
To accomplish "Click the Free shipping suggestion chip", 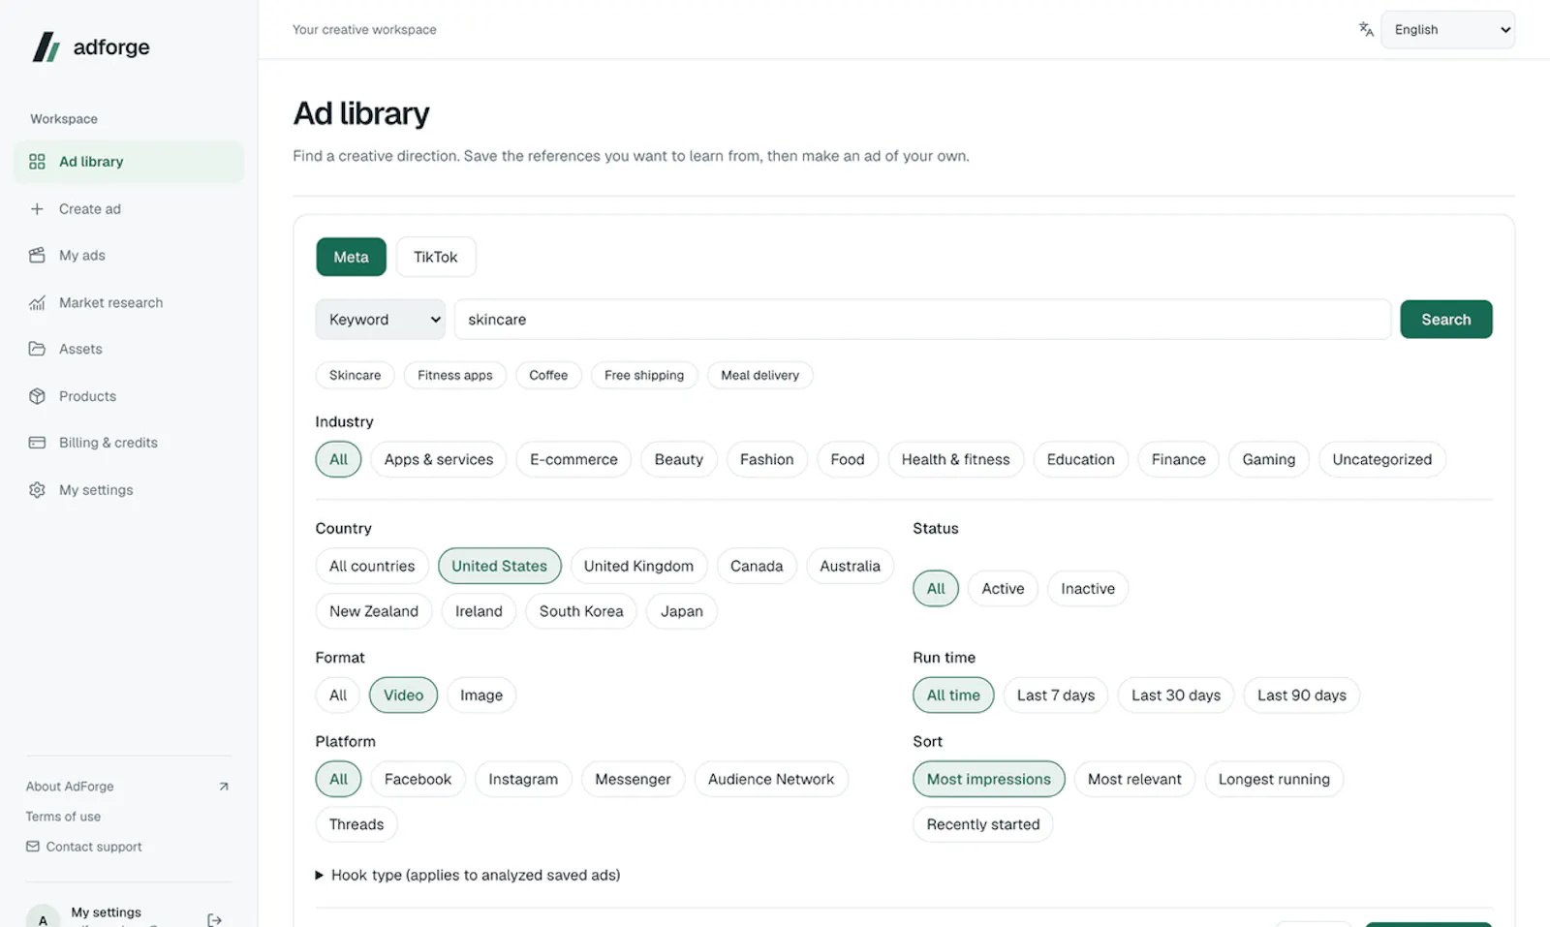I will point(644,375).
